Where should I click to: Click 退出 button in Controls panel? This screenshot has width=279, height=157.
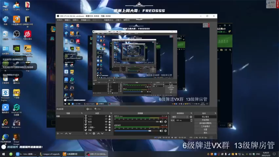point(205,133)
